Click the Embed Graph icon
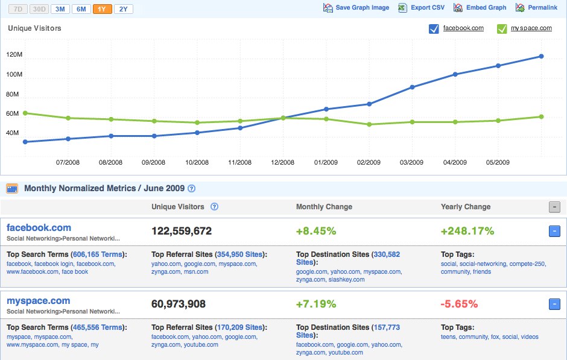 tap(458, 8)
